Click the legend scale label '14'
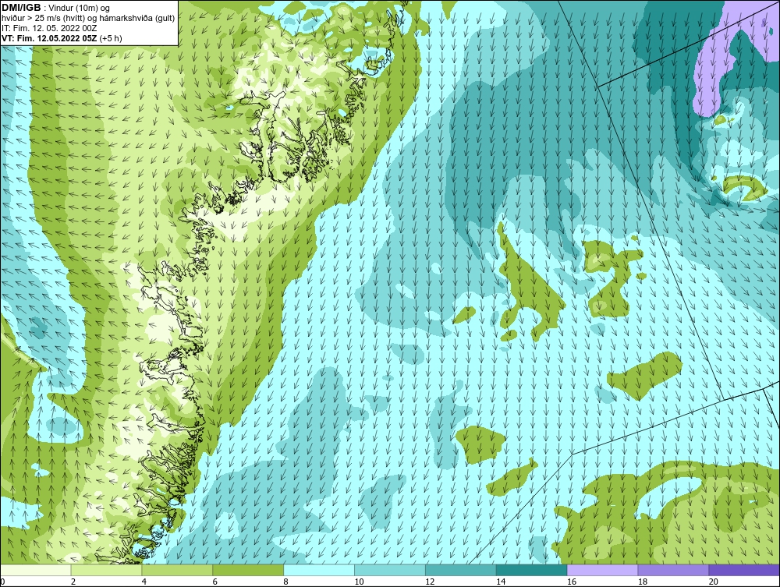The width and height of the screenshot is (780, 587). [501, 582]
